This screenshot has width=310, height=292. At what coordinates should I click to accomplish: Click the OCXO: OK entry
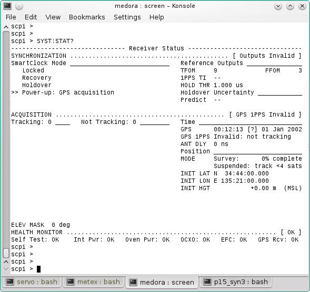click(195, 239)
